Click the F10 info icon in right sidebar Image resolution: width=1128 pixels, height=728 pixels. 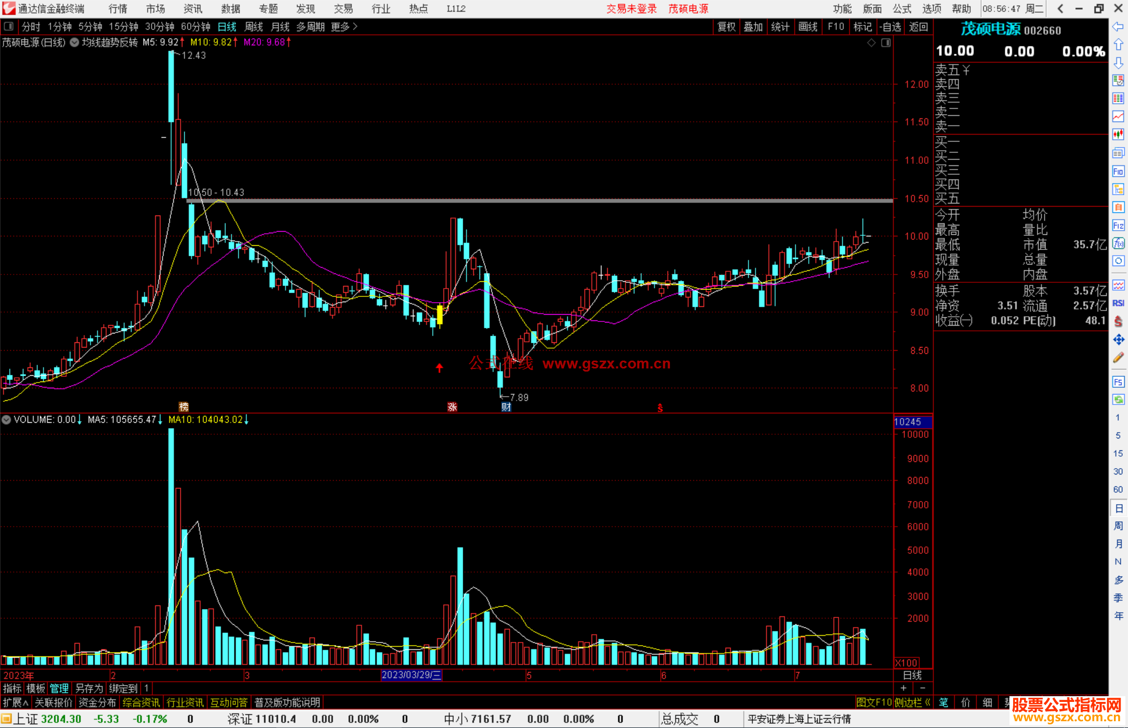coord(1118,171)
